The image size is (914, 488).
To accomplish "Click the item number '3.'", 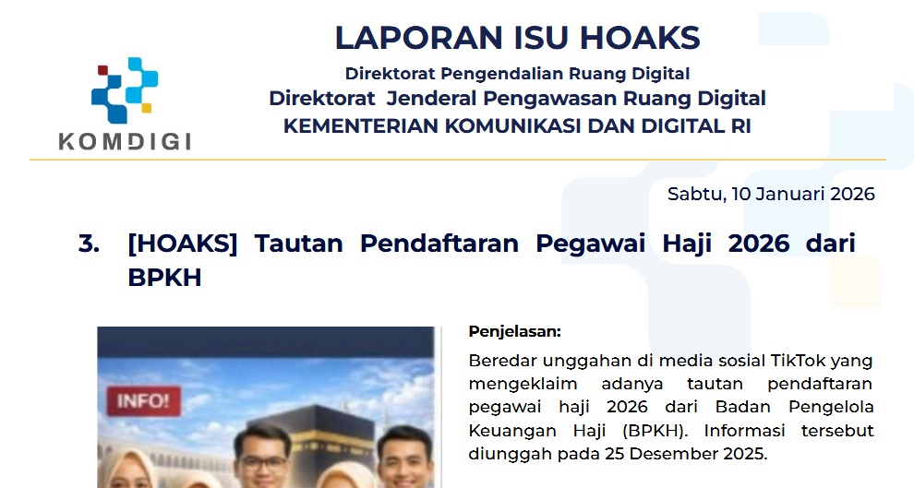I will 90,244.
